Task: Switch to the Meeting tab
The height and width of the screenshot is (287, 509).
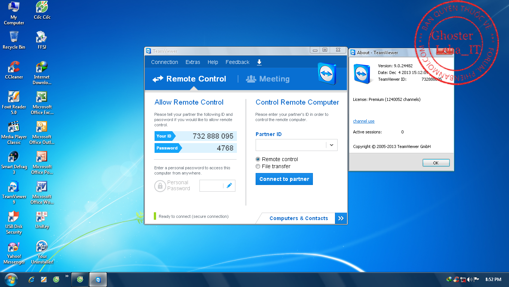Action: pos(268,79)
